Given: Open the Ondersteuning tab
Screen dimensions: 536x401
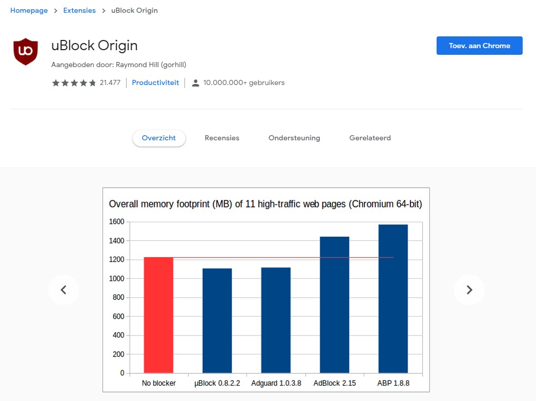Looking at the screenshot, I should (x=294, y=138).
